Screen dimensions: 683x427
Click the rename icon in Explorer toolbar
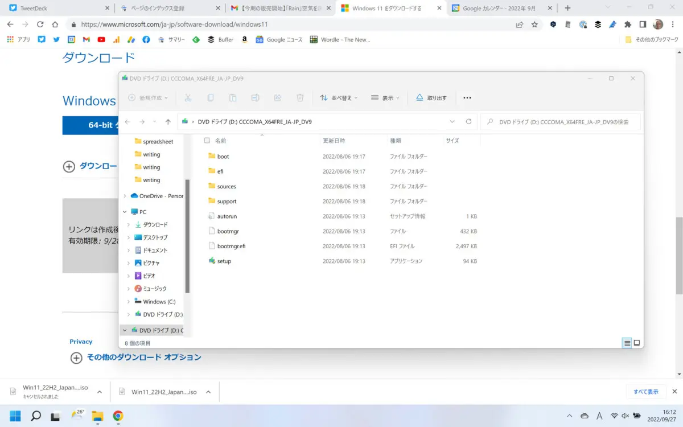point(256,98)
